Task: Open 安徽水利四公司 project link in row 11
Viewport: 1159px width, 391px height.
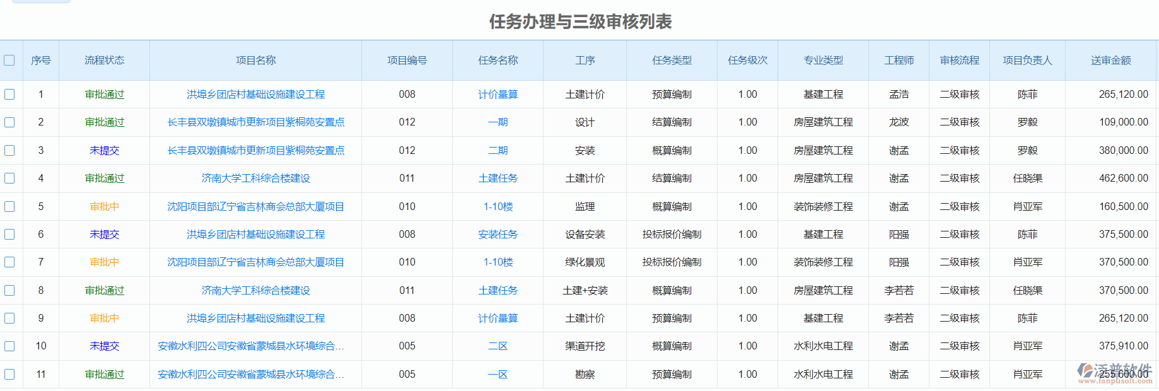Action: [x=251, y=374]
